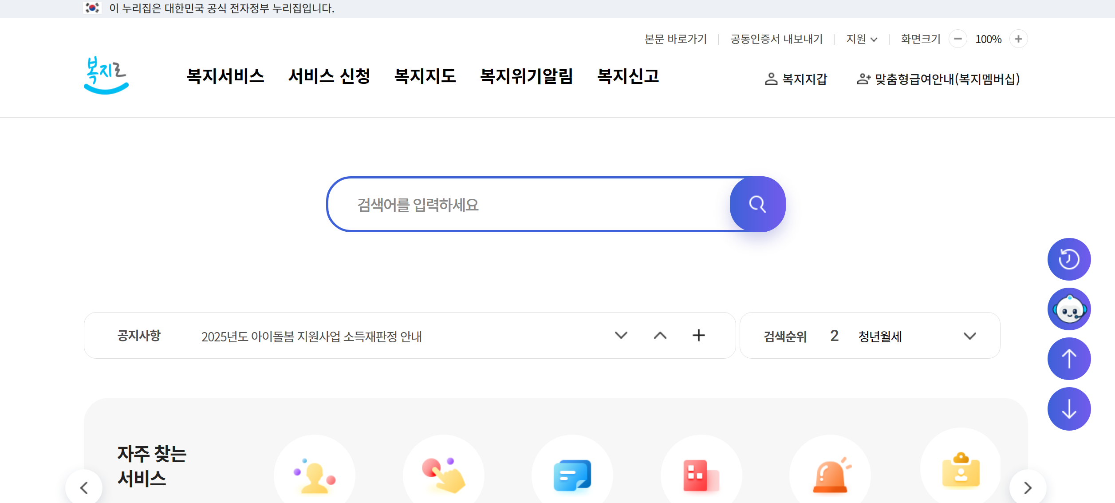
Task: Increase screen size with plus button
Action: click(x=1018, y=39)
